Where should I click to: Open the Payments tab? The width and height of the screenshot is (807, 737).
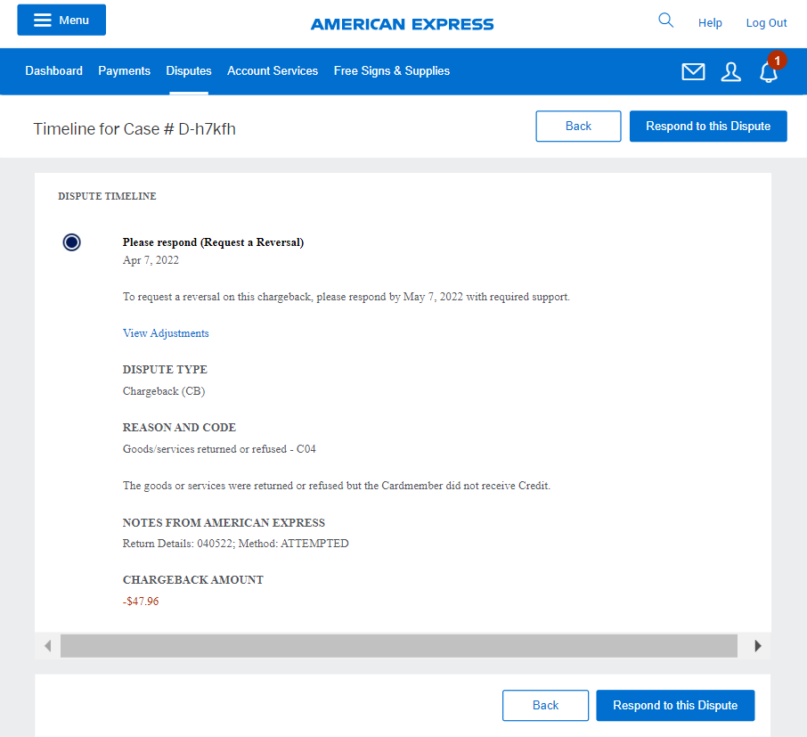tap(124, 71)
